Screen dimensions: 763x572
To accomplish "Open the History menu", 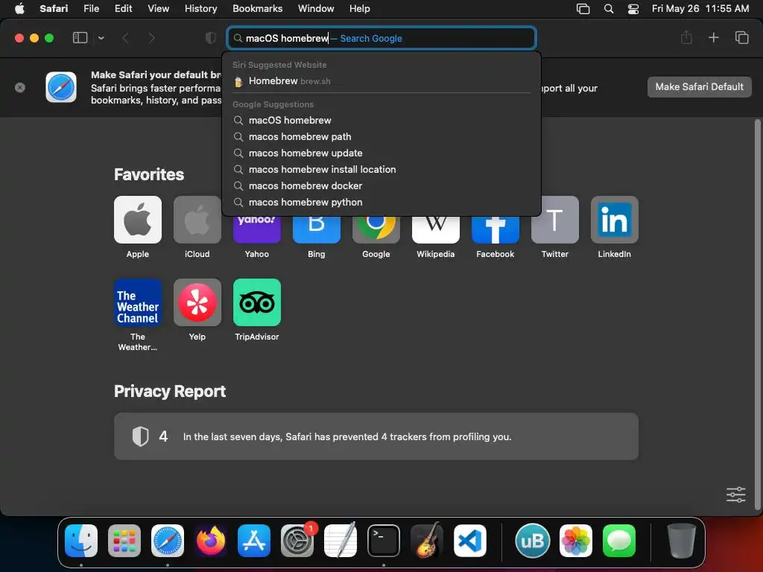I will (x=200, y=9).
